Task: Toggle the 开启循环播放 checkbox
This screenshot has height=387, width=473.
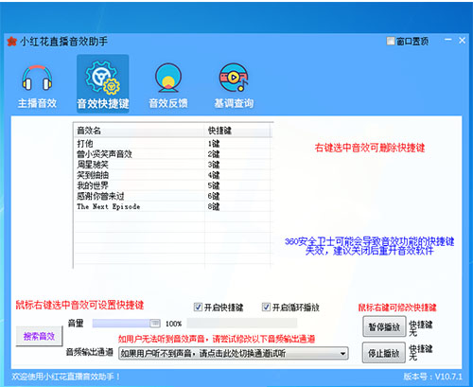Action: point(266,307)
